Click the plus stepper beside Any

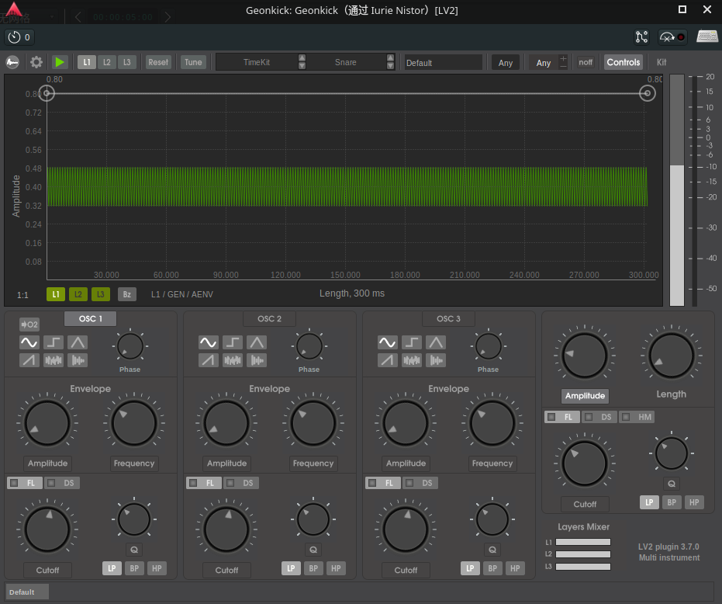pos(563,58)
